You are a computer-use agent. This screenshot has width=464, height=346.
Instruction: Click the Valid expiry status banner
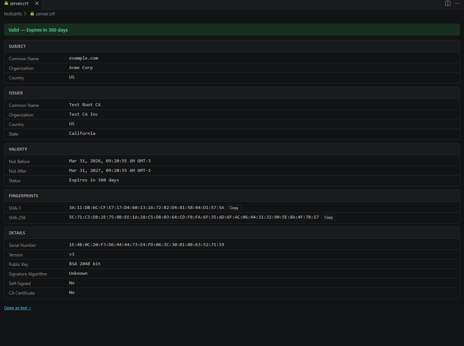232,30
